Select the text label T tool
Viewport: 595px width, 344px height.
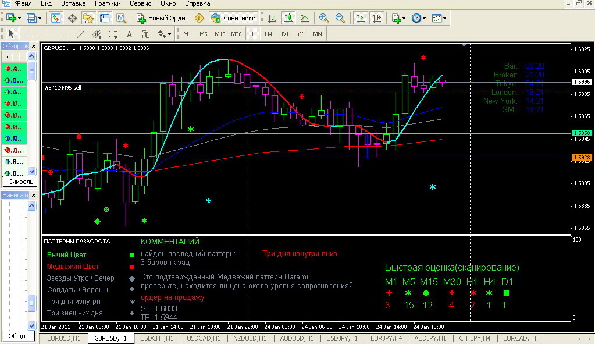(x=146, y=34)
